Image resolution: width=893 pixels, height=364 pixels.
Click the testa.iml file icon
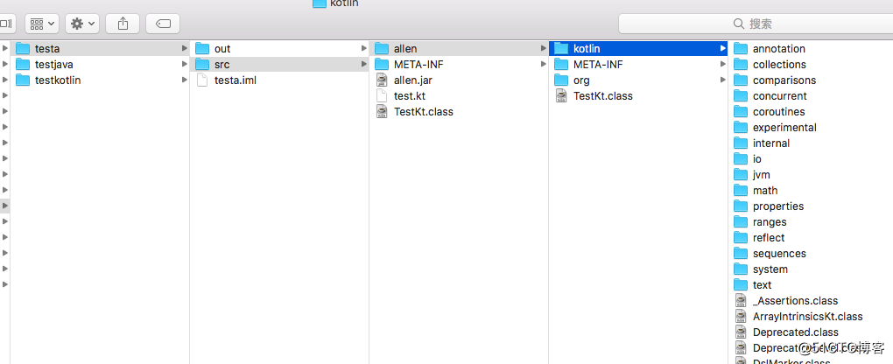click(202, 80)
